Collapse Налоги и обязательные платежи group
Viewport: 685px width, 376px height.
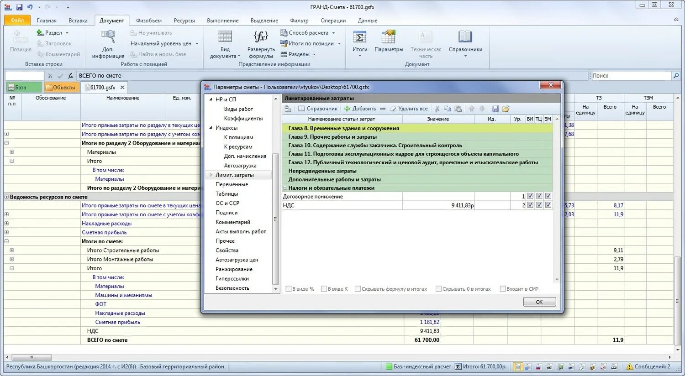tap(285, 188)
